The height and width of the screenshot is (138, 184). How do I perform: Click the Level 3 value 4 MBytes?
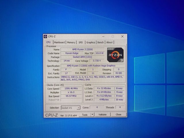click(x=104, y=99)
